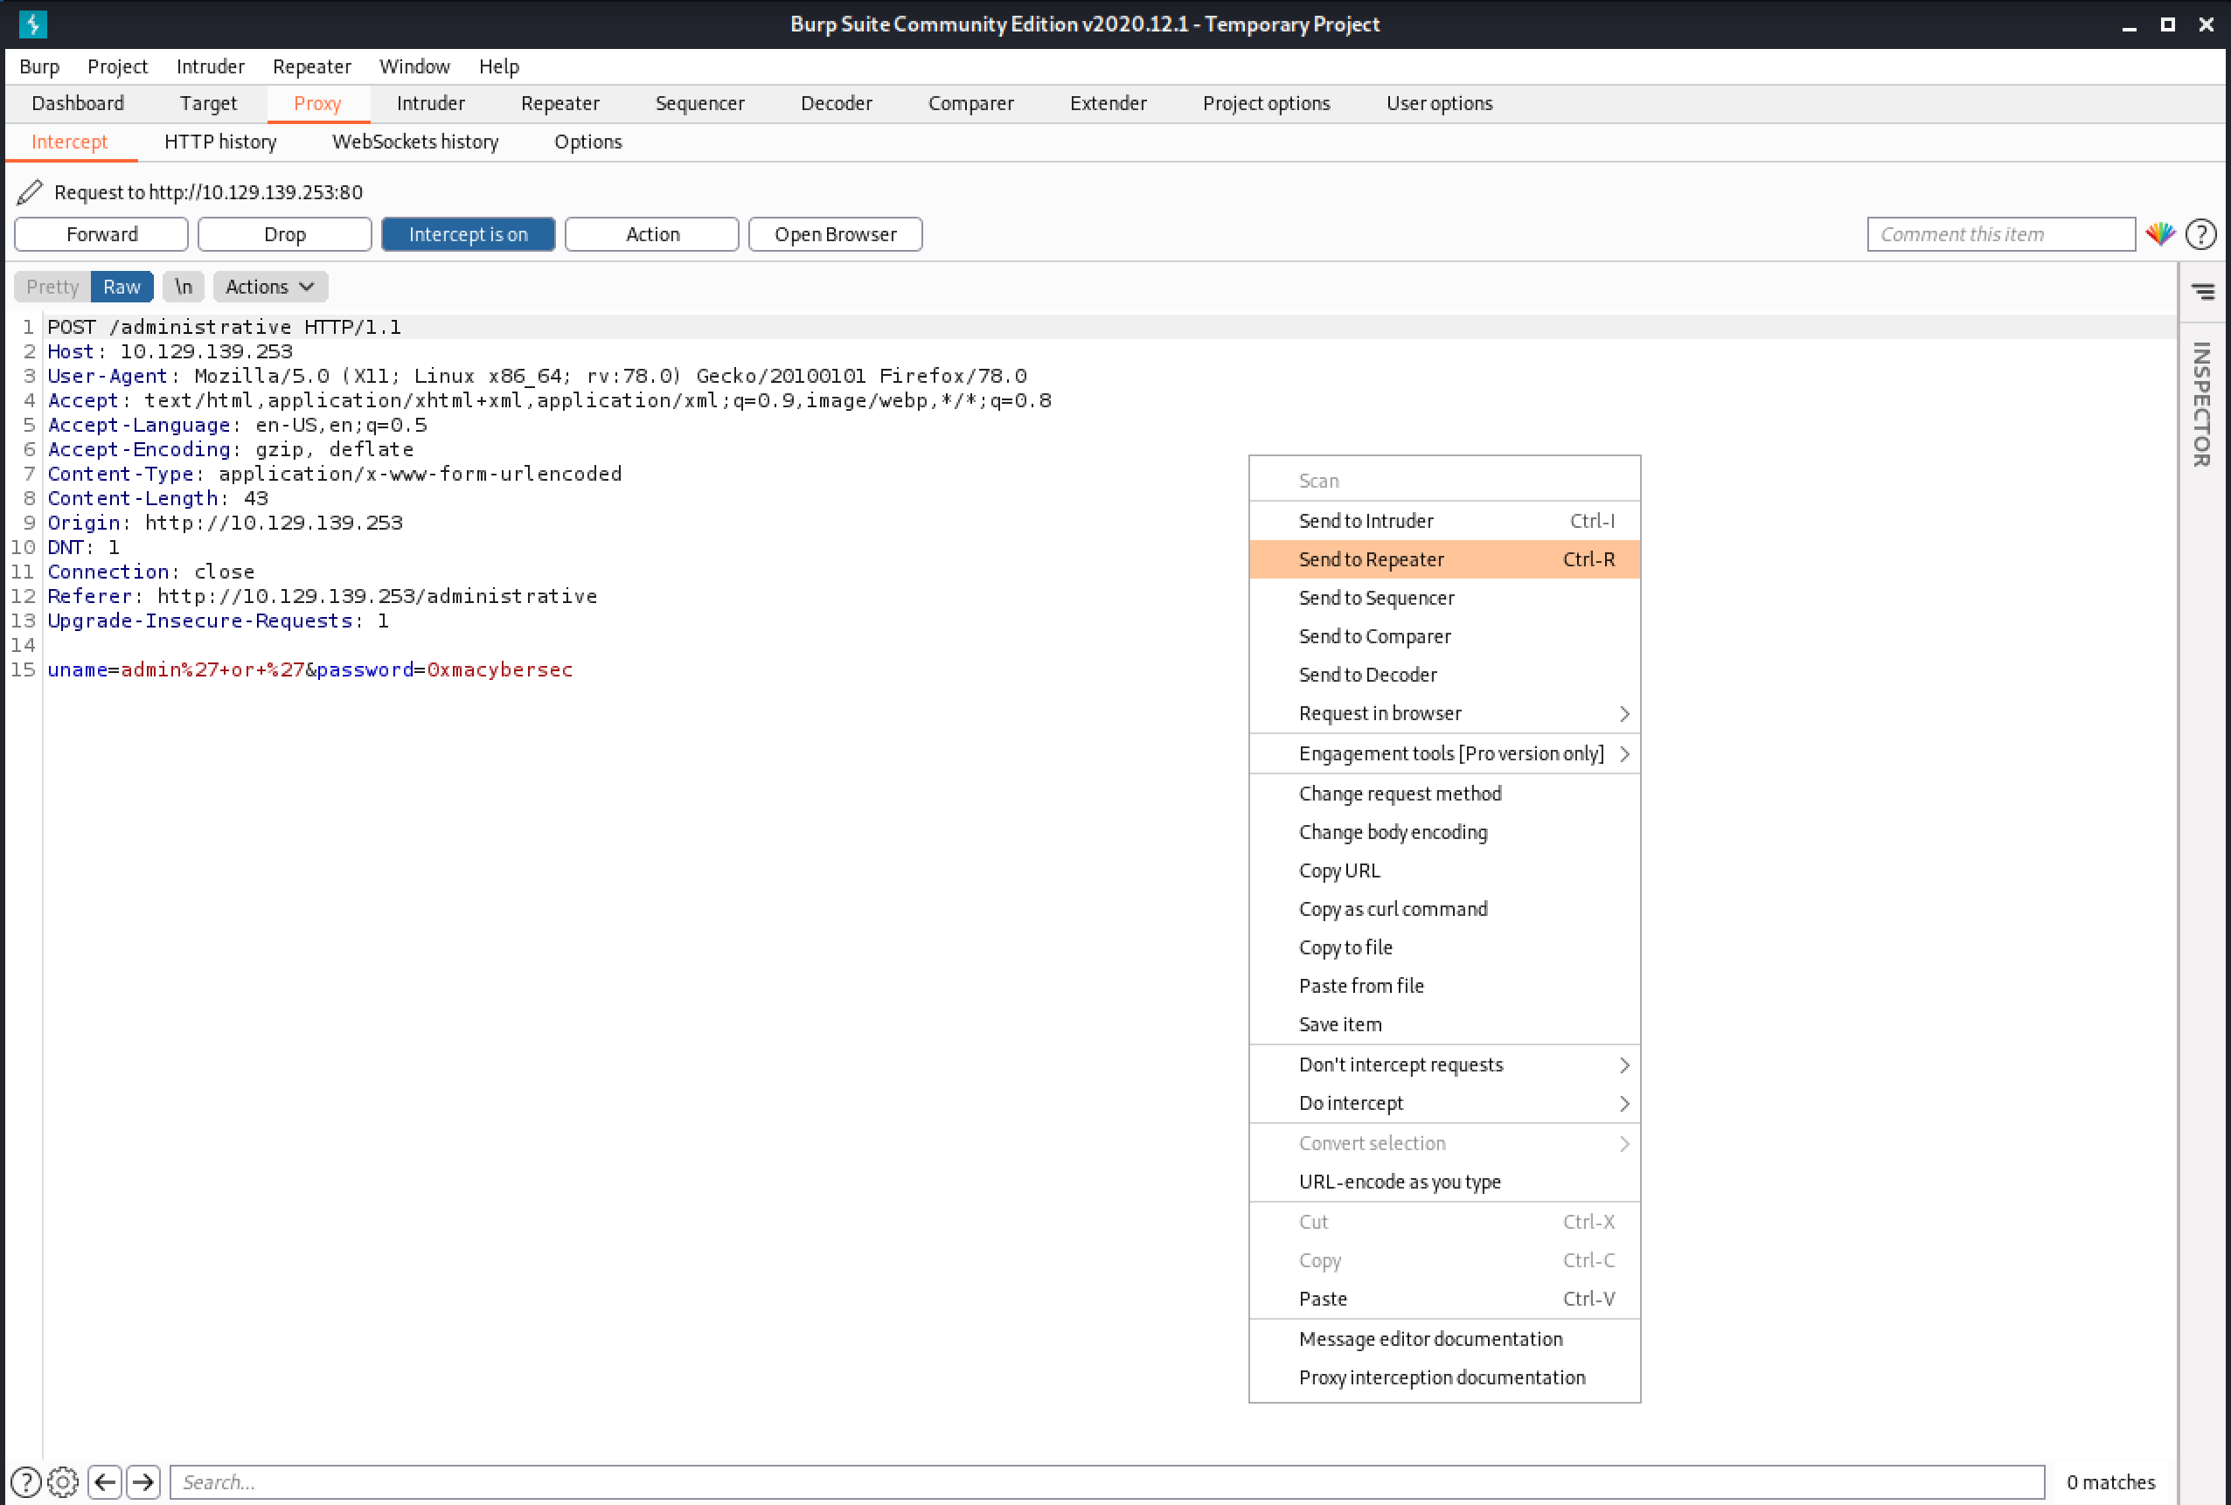Choose Send to Intruder in context menu
The image size is (2231, 1505).
[1445, 521]
